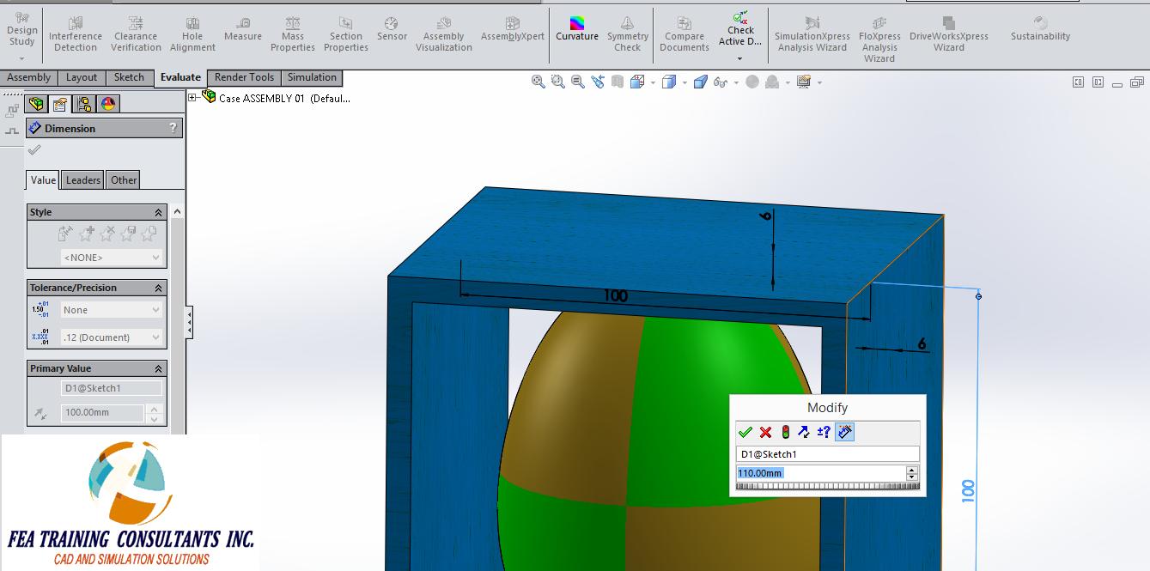Expand Case ASSEMBLY 01 tree node
1150x571 pixels.
click(x=192, y=98)
